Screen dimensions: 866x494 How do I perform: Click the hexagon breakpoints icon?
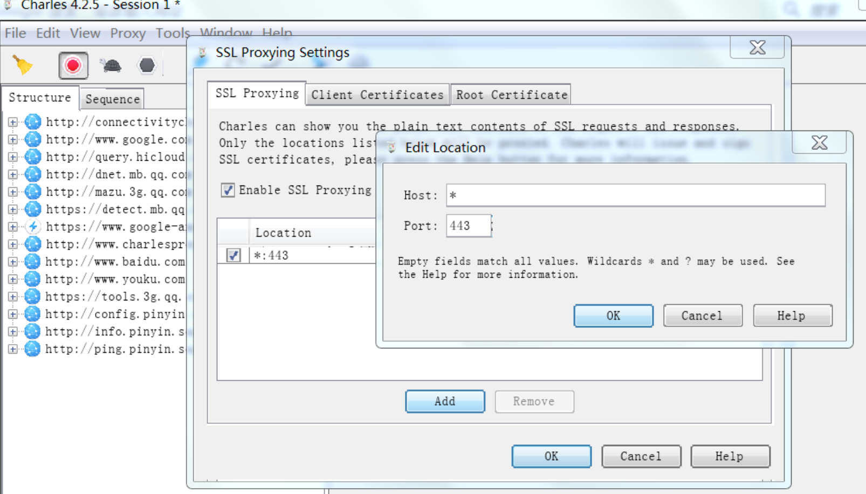point(147,65)
